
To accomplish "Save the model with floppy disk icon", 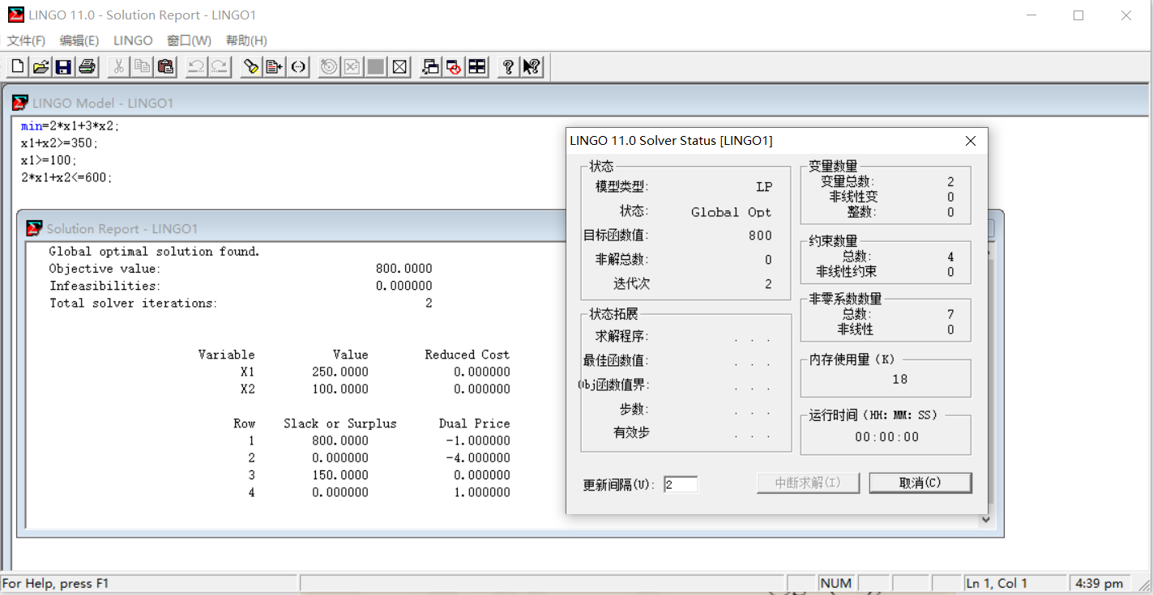I will (x=63, y=67).
